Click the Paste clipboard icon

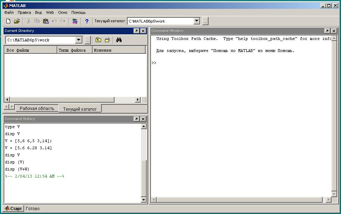pyautogui.click(x=46, y=21)
